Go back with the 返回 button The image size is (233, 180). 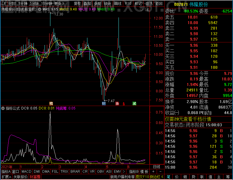(159, 3)
